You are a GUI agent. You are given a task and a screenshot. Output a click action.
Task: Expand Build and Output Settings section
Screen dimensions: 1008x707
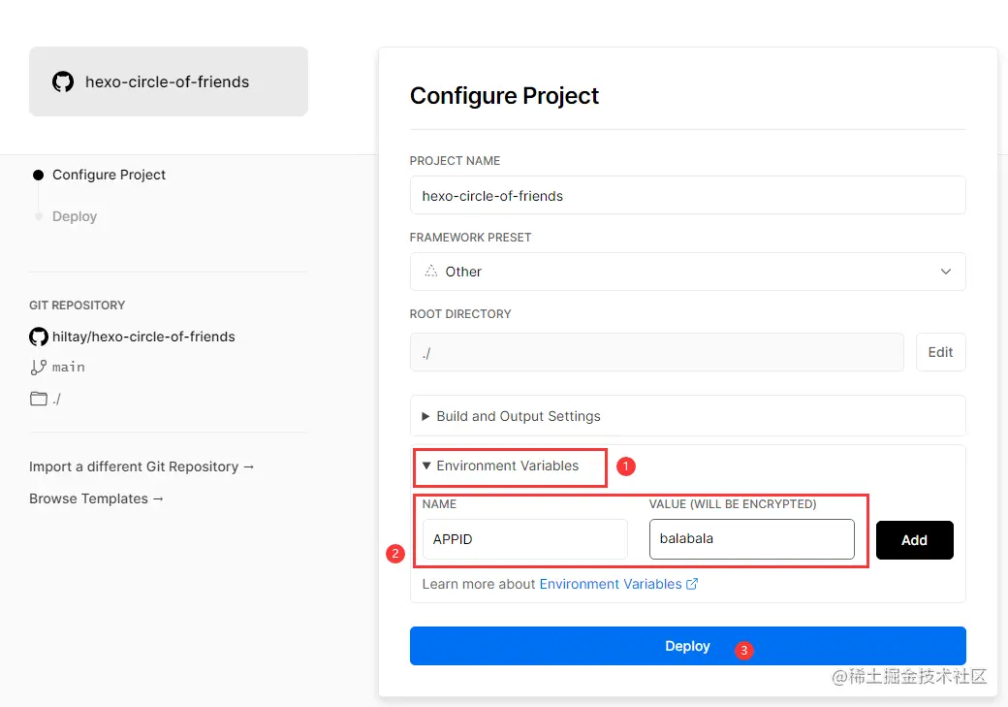[x=519, y=416]
